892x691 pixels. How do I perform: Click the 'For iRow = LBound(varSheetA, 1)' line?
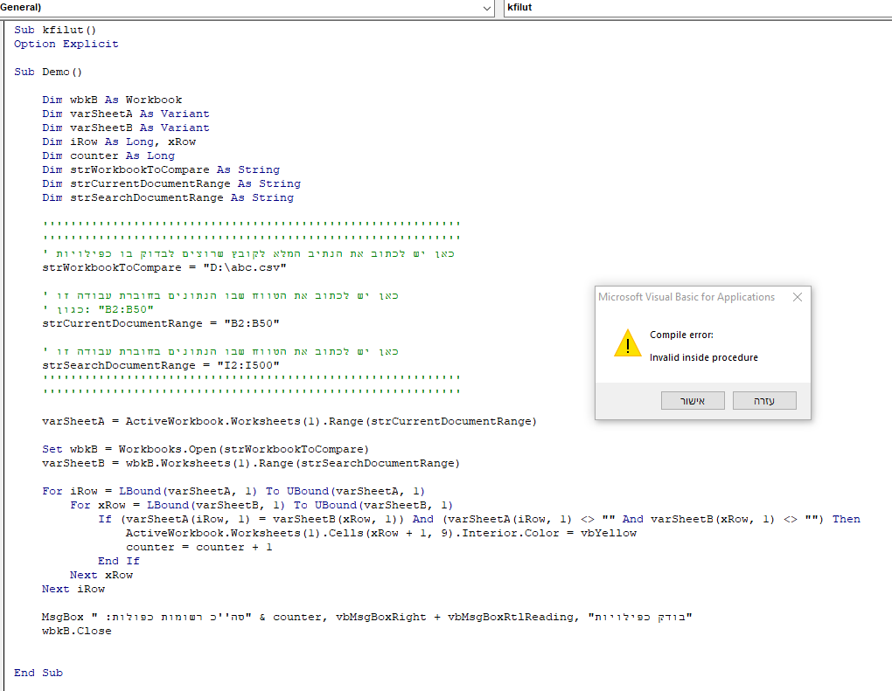[x=233, y=492]
